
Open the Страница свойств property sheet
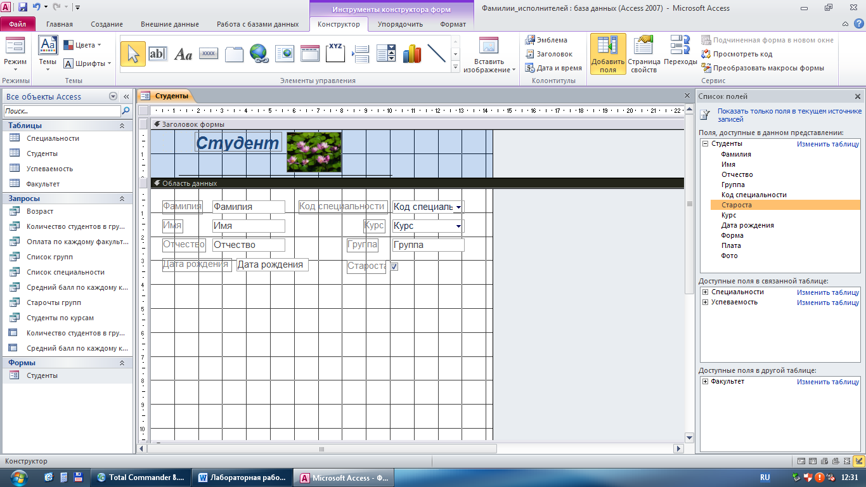click(x=644, y=54)
